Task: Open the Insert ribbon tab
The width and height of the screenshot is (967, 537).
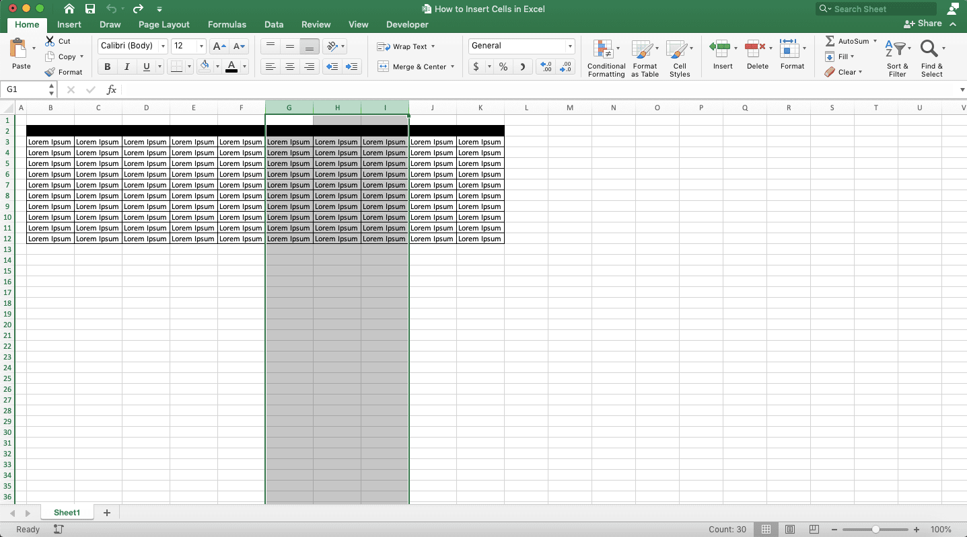Action: coord(69,24)
